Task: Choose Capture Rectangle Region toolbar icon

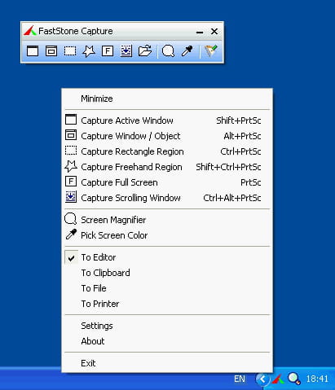Action: tap(70, 51)
